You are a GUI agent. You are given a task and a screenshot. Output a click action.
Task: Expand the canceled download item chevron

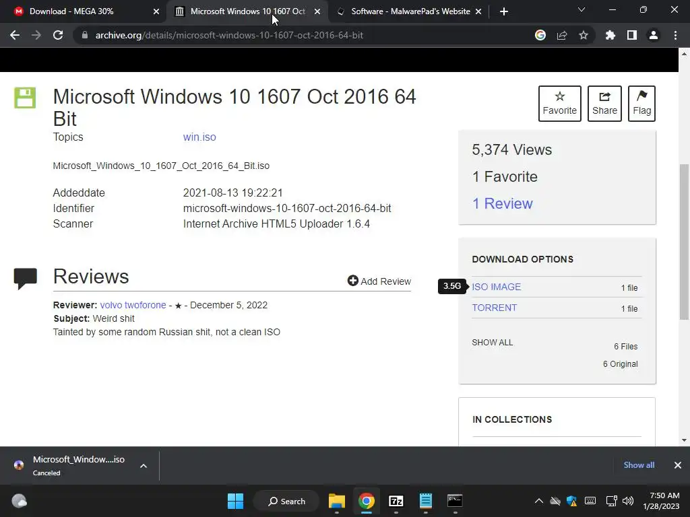coord(144,466)
